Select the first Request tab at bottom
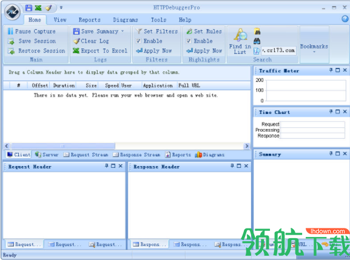This screenshot has height=260, width=350. pyautogui.click(x=24, y=245)
